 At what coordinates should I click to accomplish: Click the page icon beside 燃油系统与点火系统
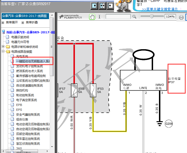point(12,71)
